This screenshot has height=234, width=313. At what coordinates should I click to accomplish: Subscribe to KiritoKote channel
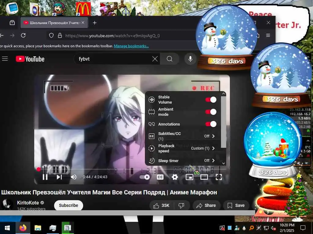click(68, 205)
